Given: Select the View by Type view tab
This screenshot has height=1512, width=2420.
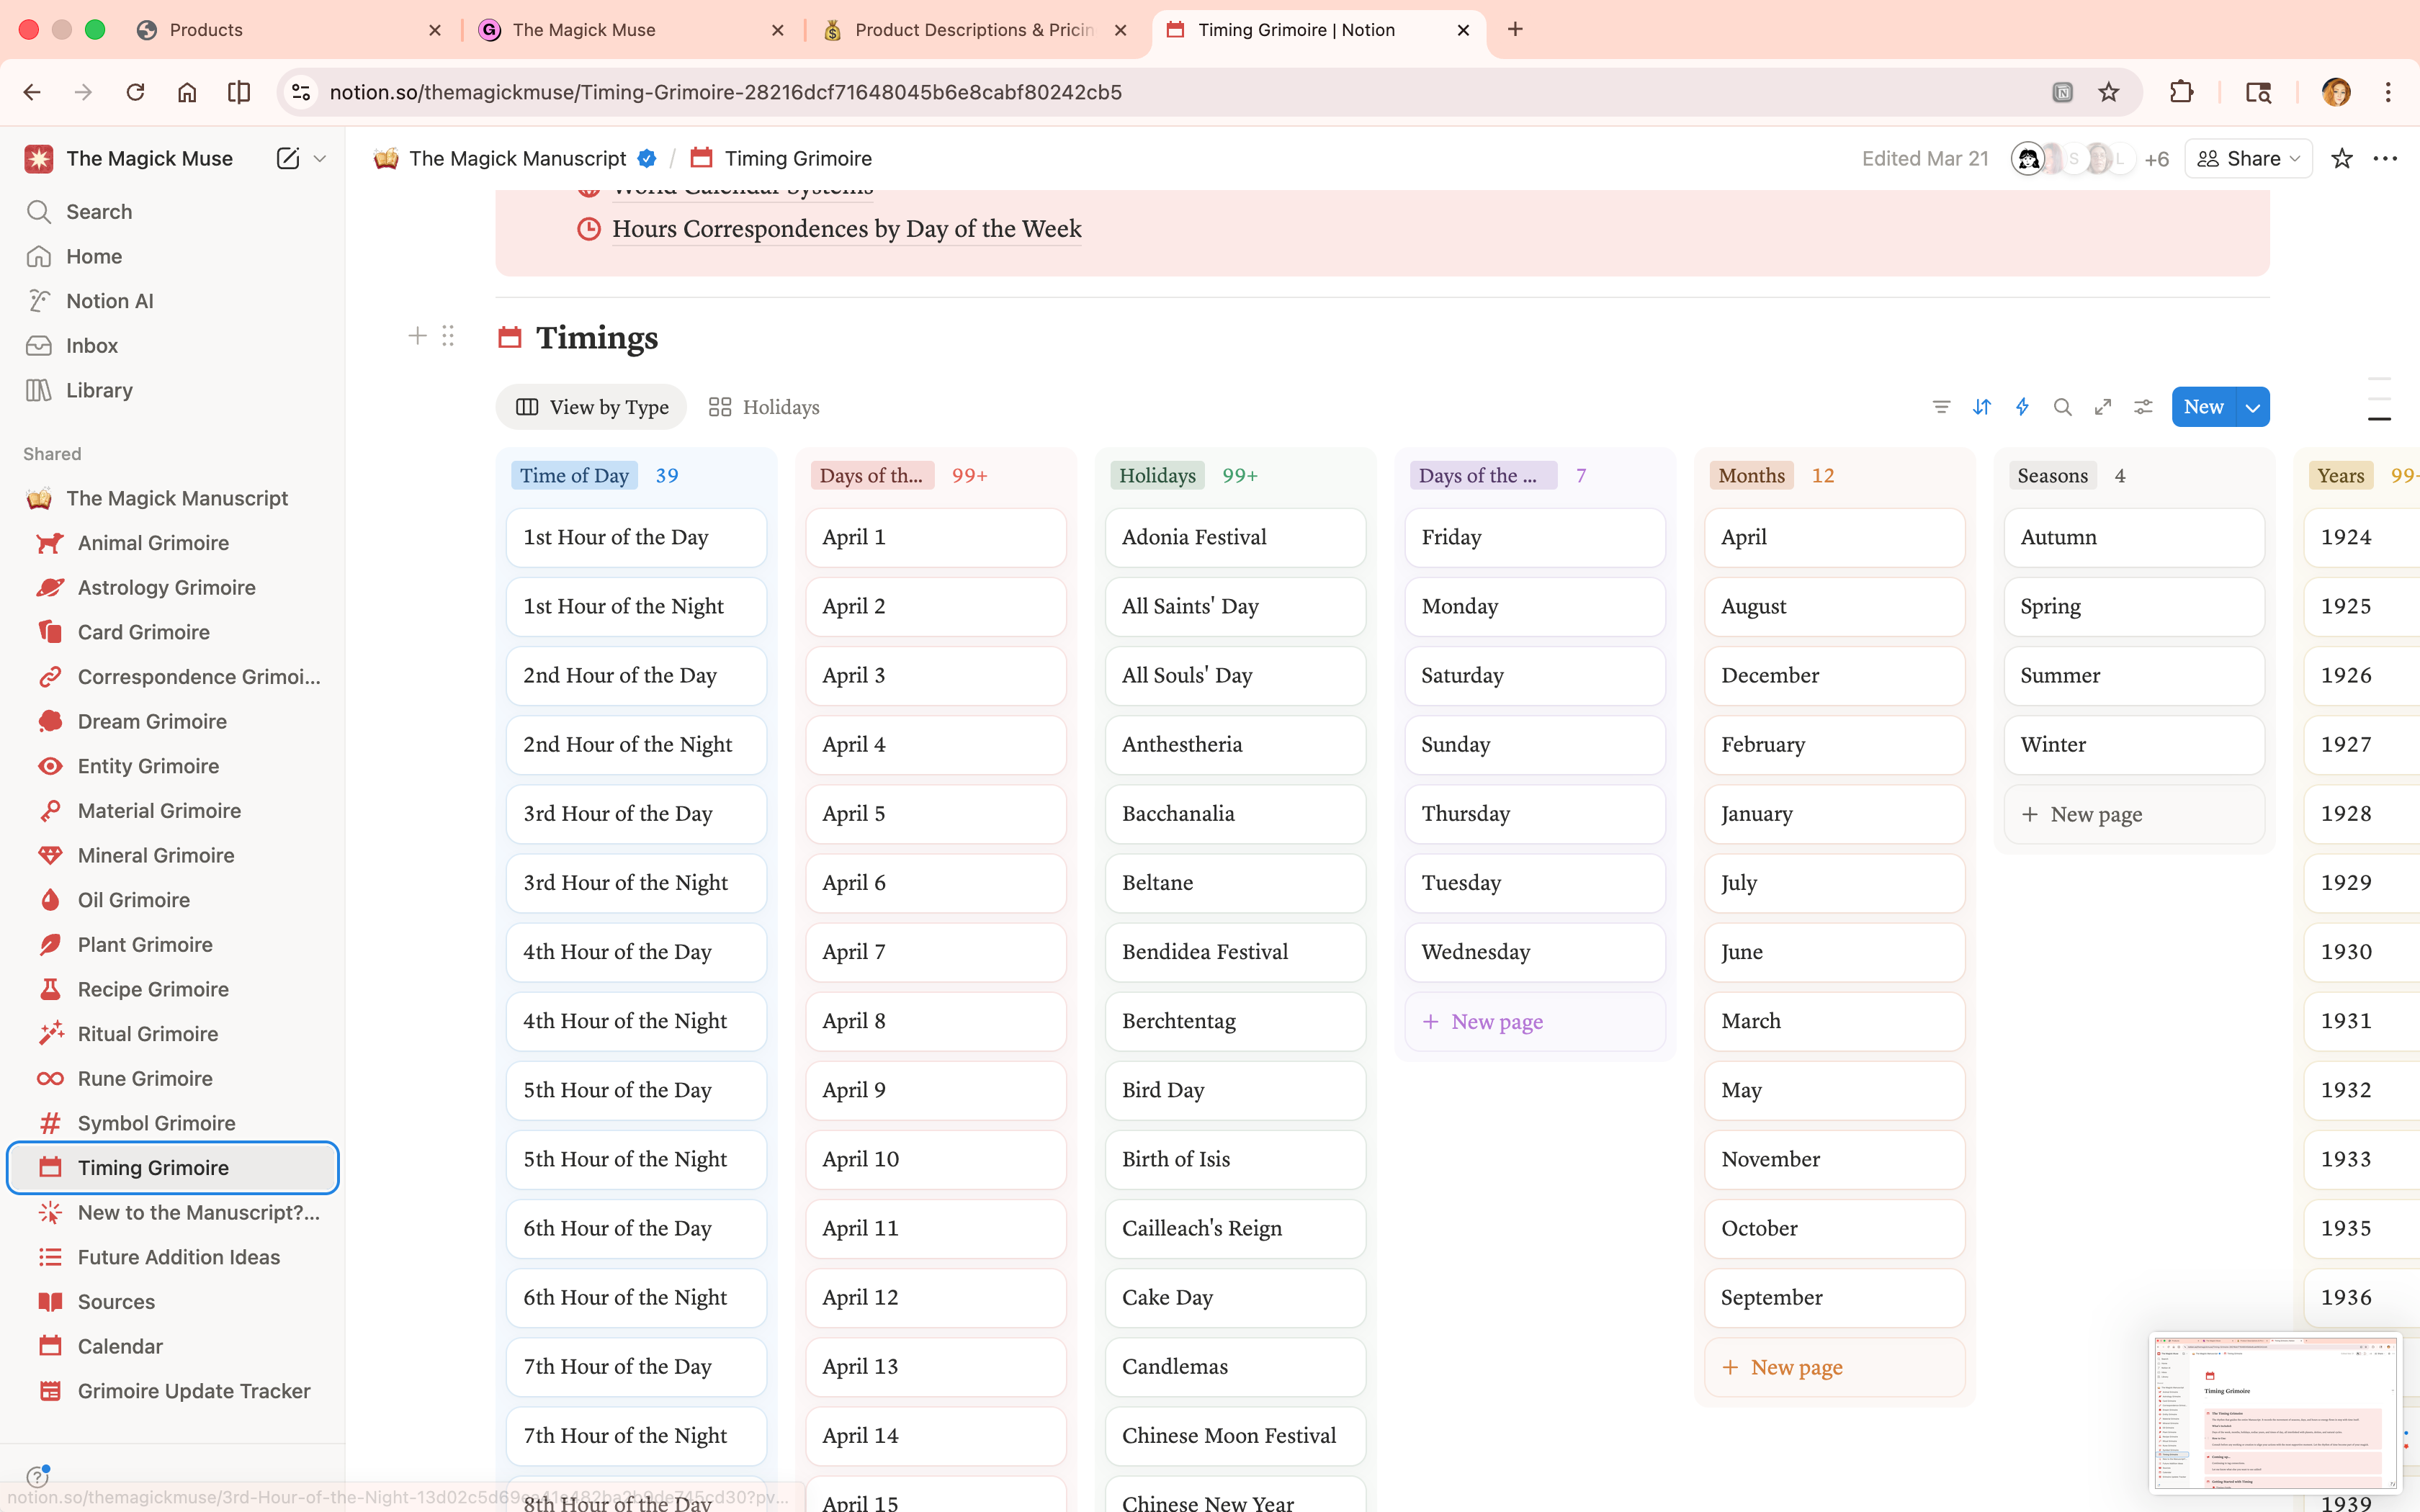Looking at the screenshot, I should point(591,407).
